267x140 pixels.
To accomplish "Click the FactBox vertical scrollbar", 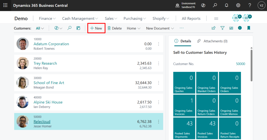I will click(251, 65).
